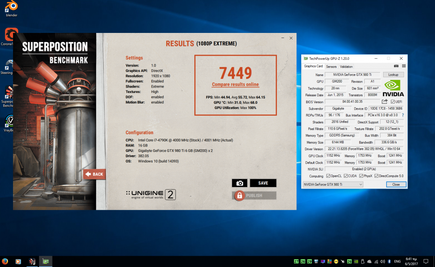
Task: Click the taskbar clock showing 6:41
Action: 411,261
